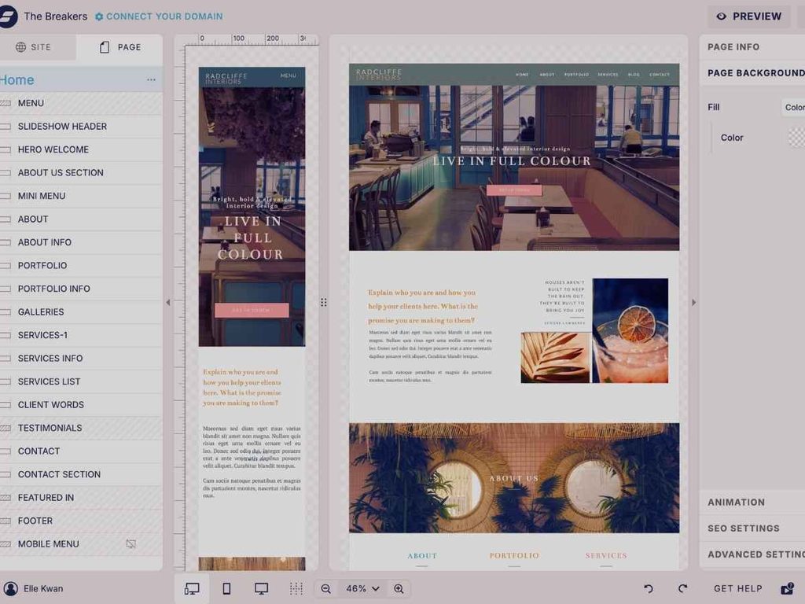805x604 pixels.
Task: Select the CLIENT WORDS canvas
Action: pyautogui.click(x=81, y=405)
